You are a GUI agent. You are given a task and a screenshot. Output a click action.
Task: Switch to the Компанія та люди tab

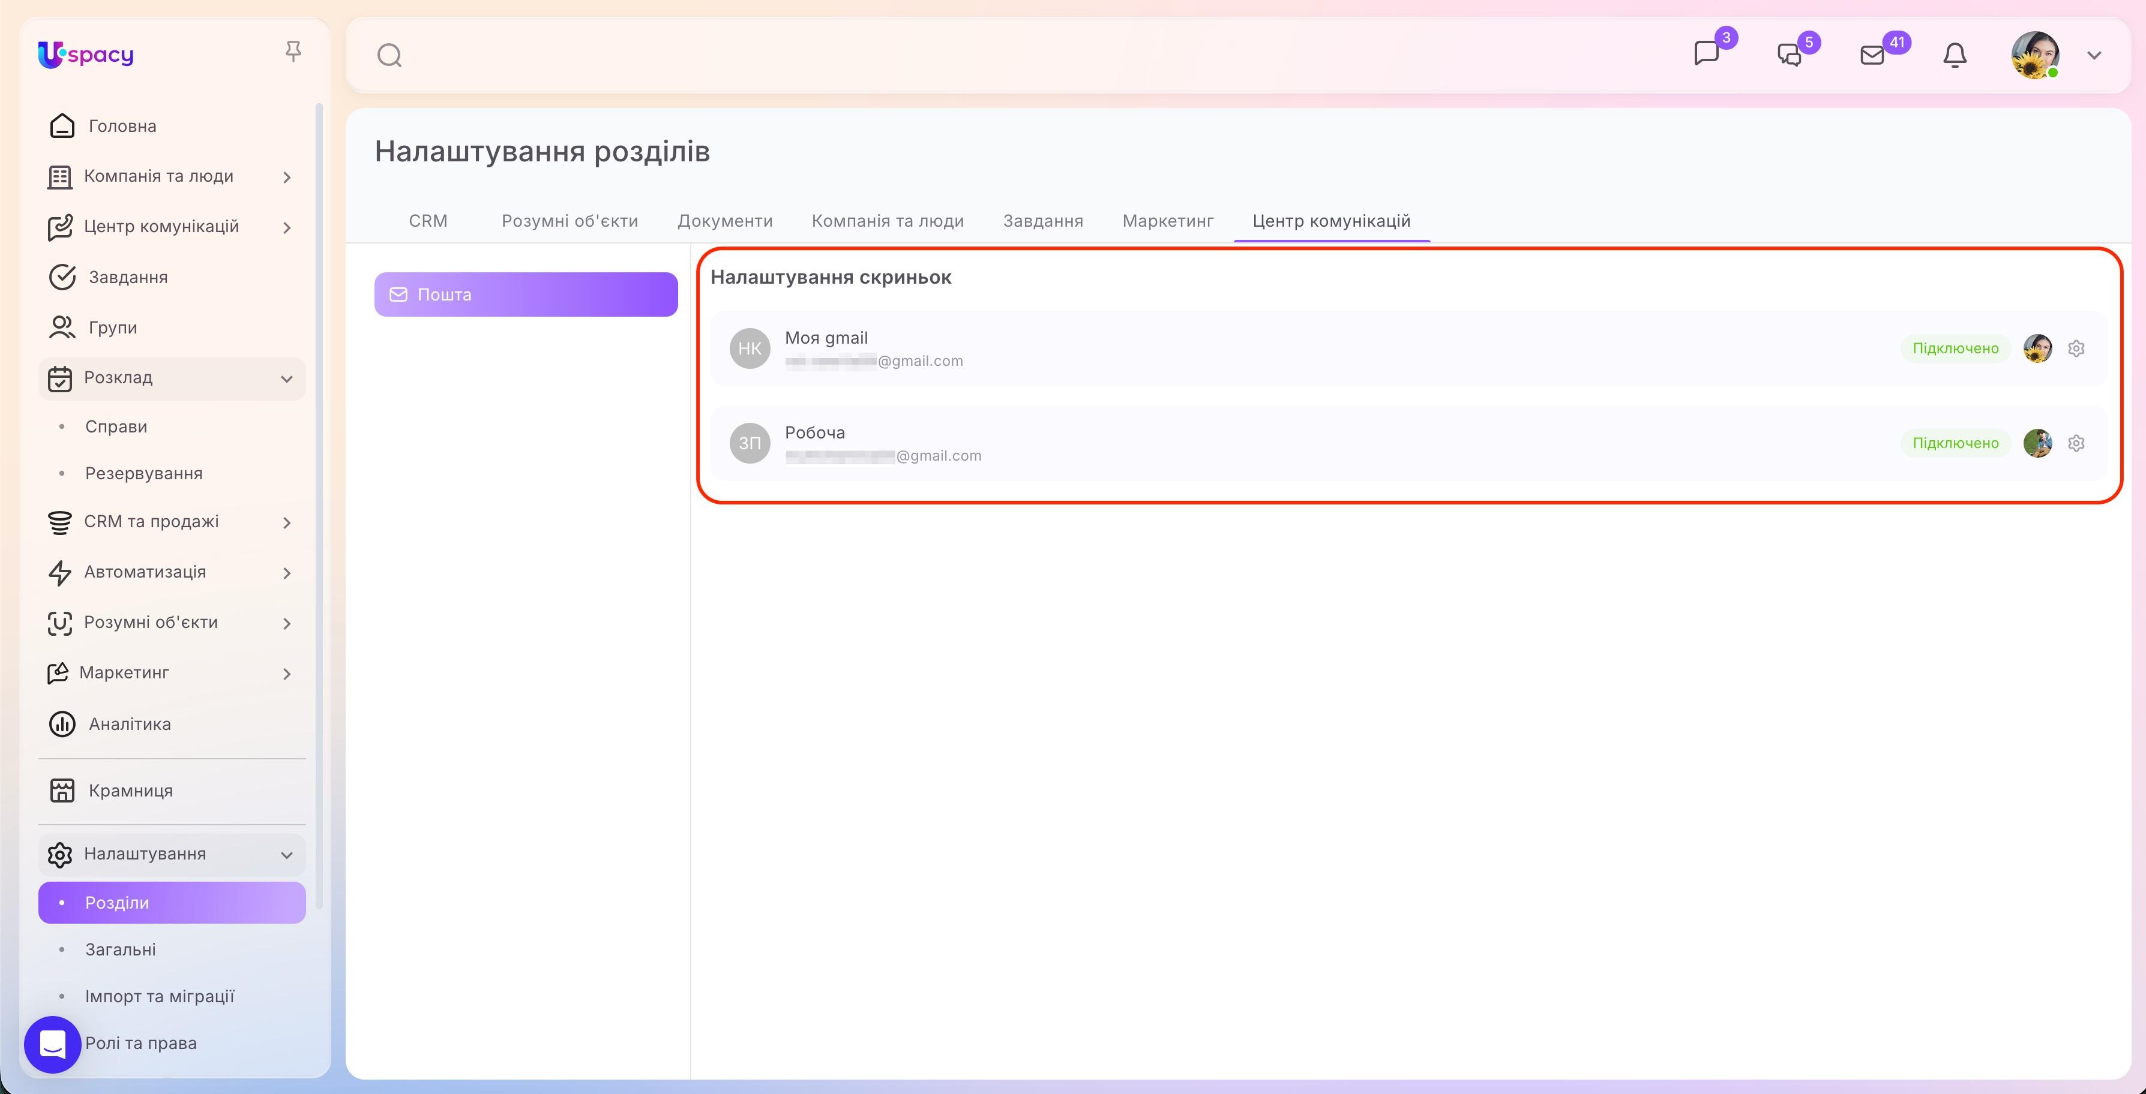(887, 221)
